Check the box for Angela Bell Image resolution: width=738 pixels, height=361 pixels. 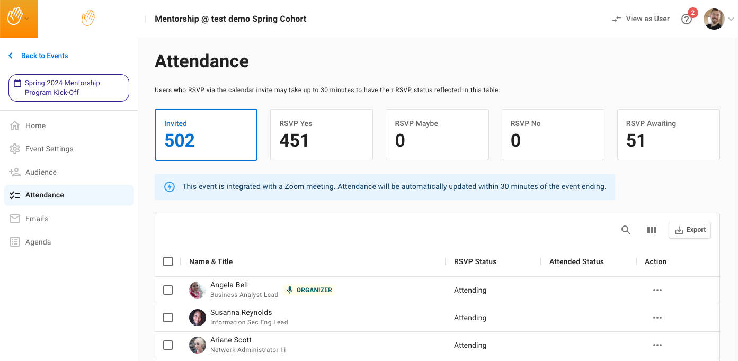click(x=168, y=290)
